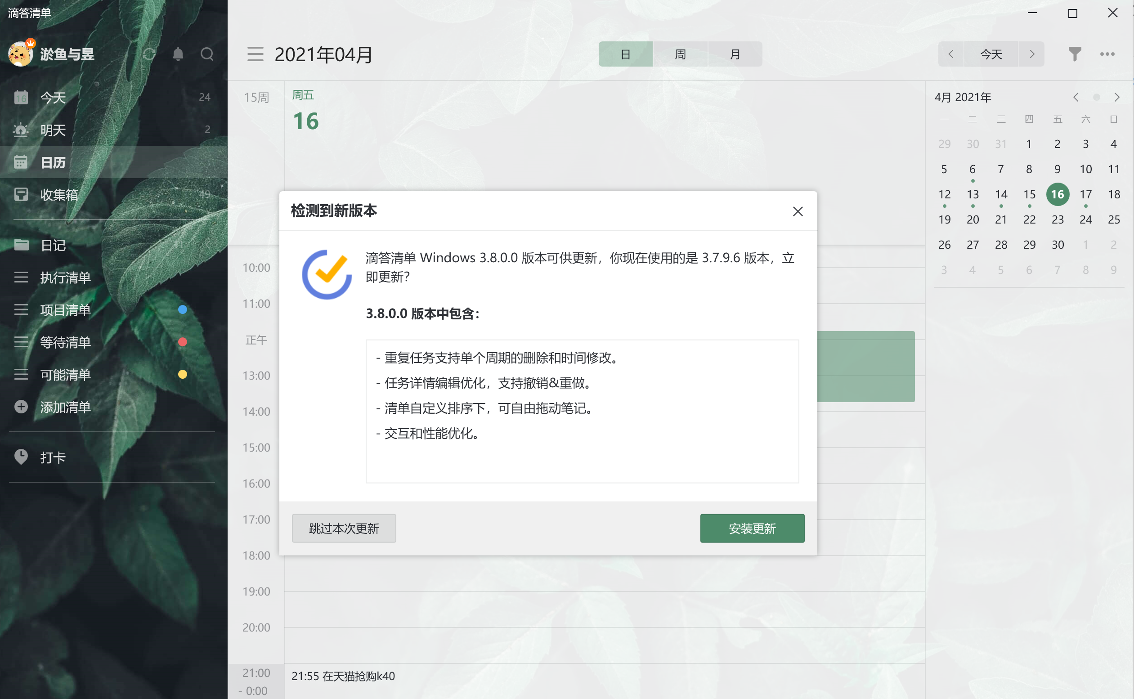Click 安装更新 button
Image resolution: width=1134 pixels, height=699 pixels.
pyautogui.click(x=752, y=528)
